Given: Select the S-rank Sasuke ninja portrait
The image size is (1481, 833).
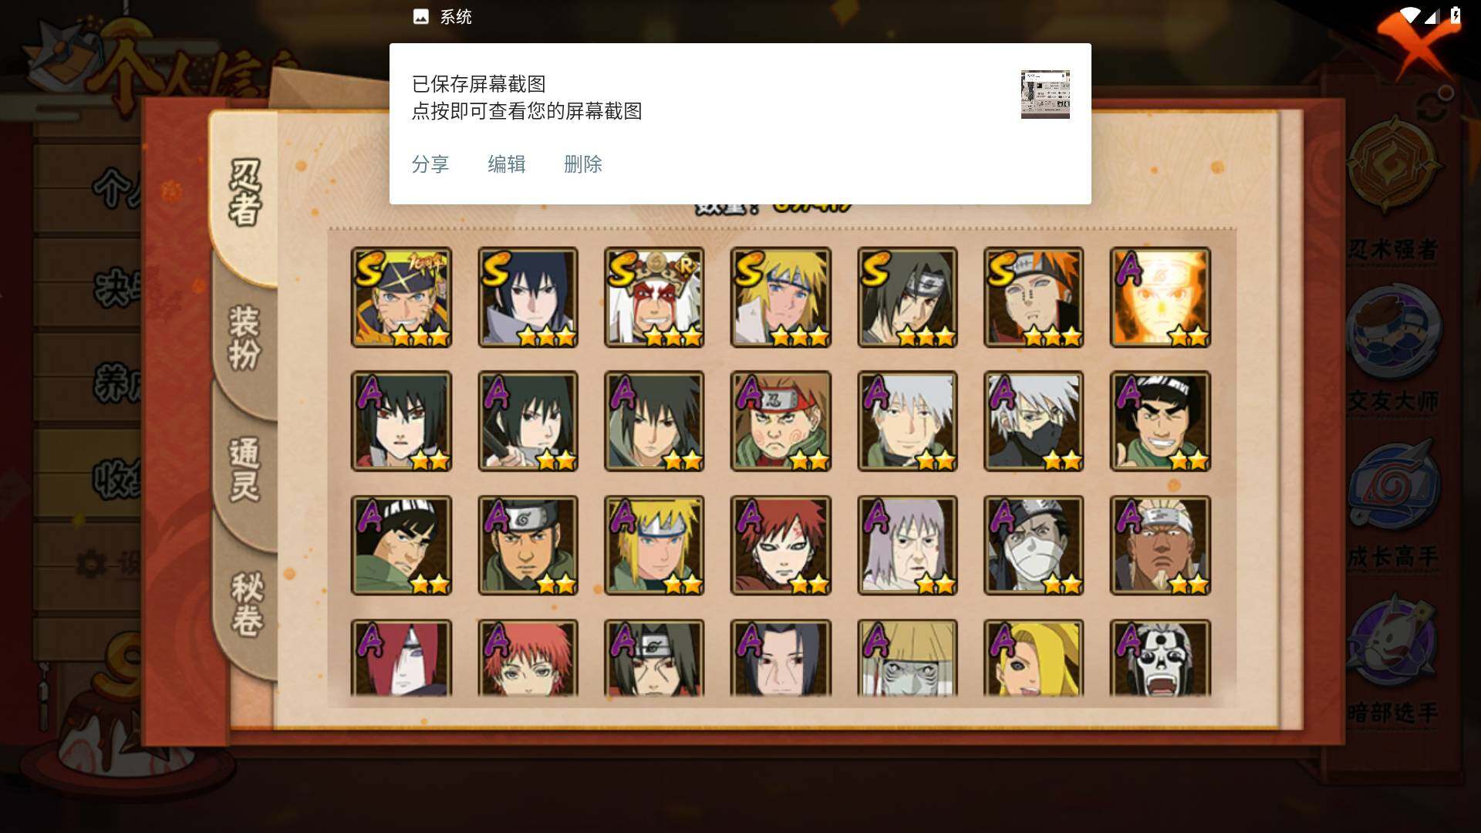Looking at the screenshot, I should tap(528, 297).
